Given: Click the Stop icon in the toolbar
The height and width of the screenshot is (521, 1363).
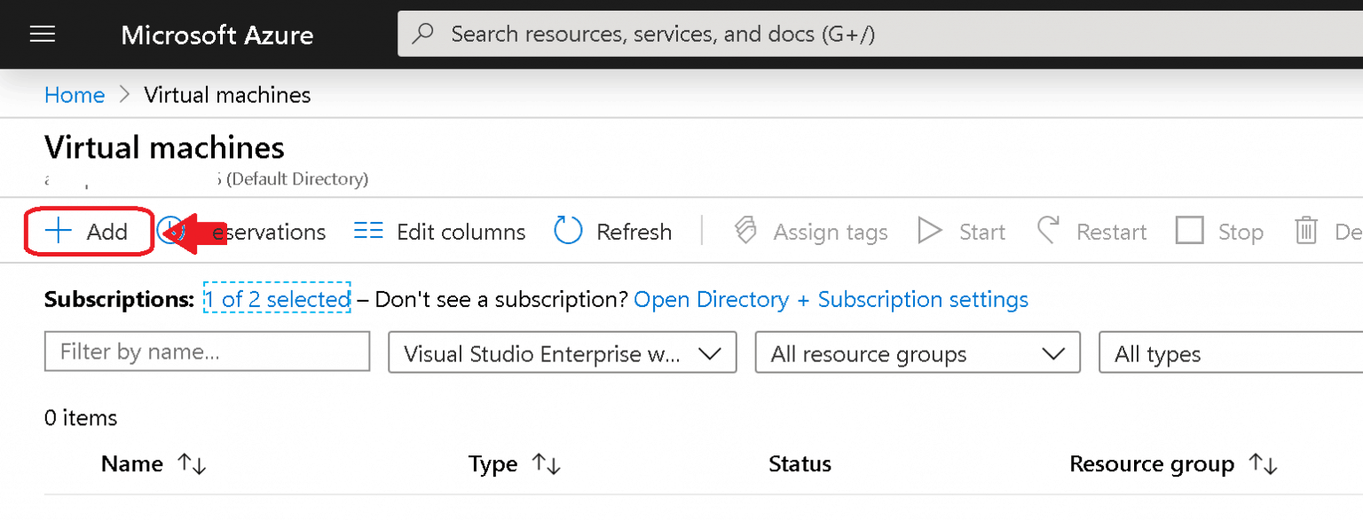Looking at the screenshot, I should (x=1189, y=231).
